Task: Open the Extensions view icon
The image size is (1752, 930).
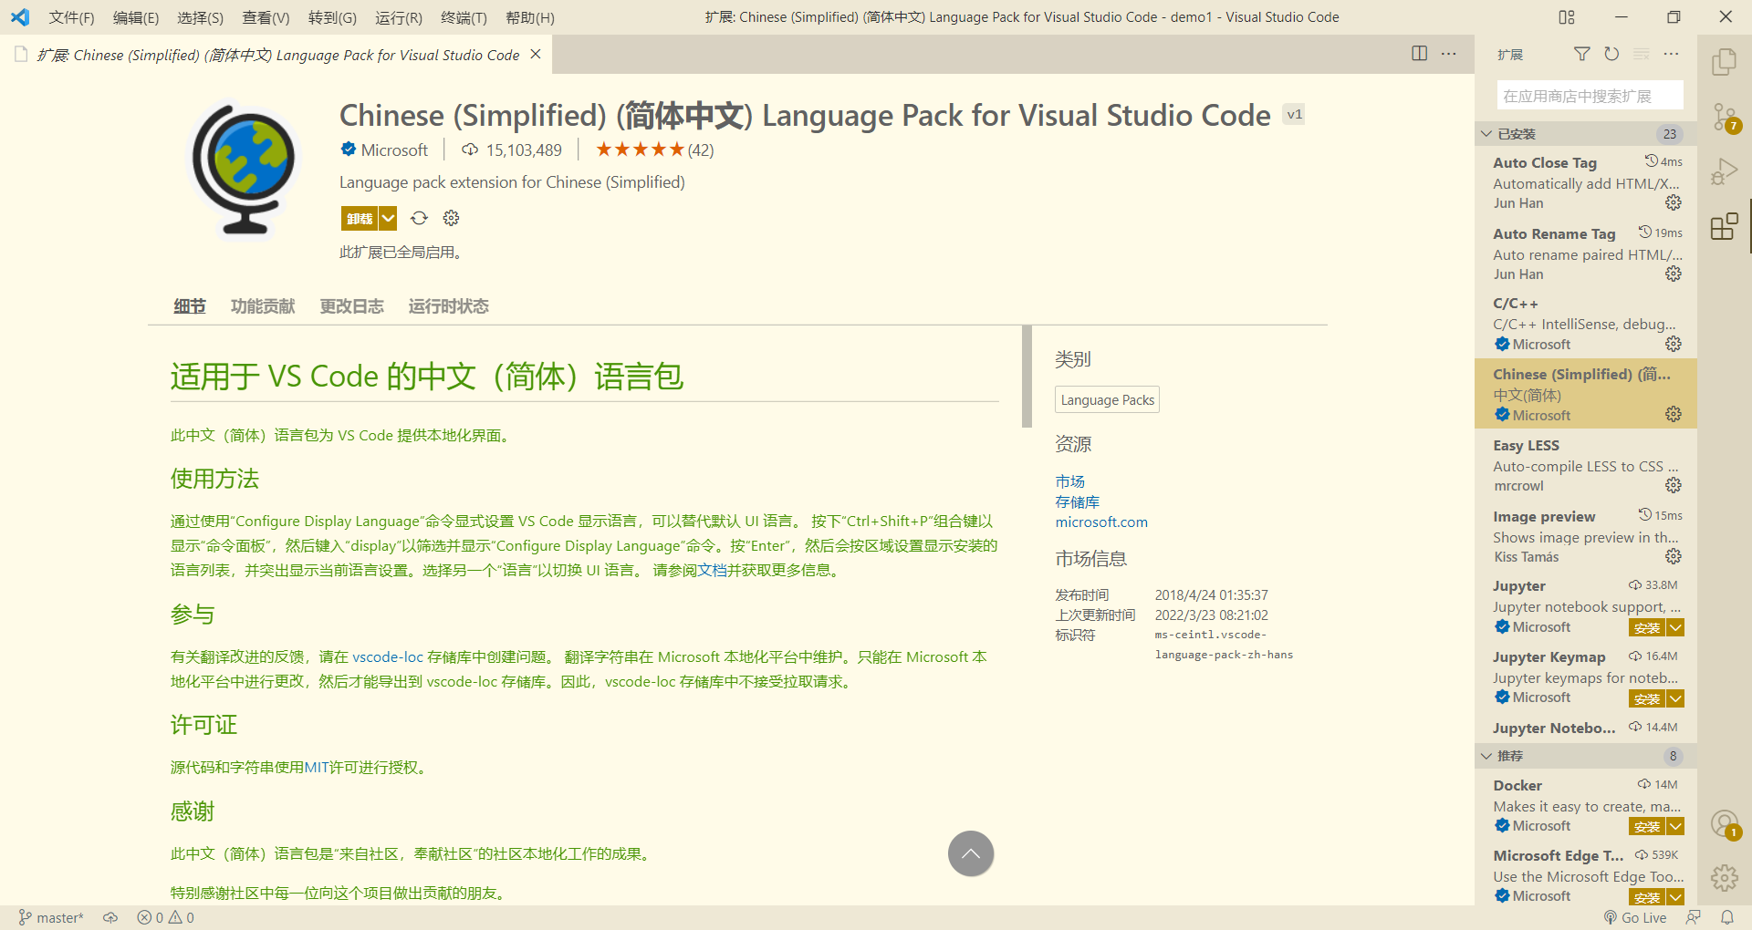Action: point(1724,226)
